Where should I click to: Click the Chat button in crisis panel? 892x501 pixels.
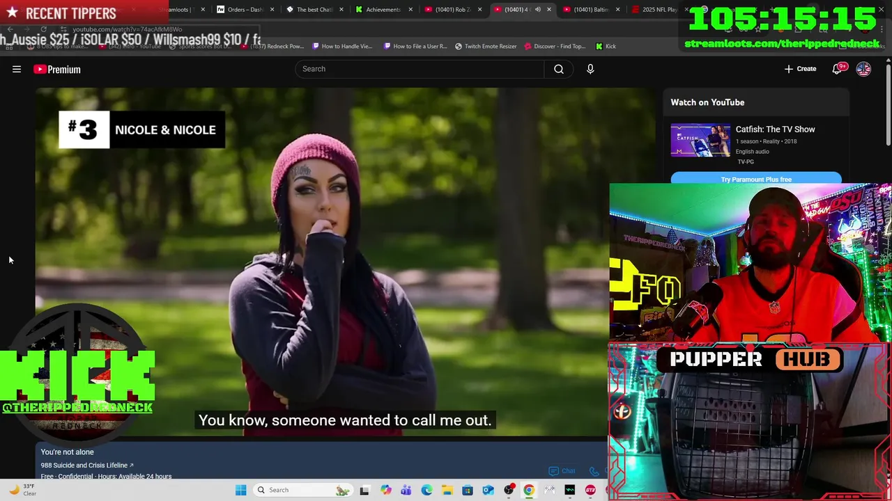563,471
